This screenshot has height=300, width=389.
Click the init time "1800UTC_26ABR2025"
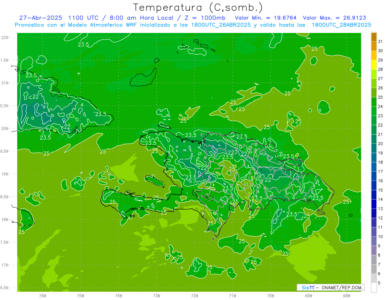click(x=220, y=25)
